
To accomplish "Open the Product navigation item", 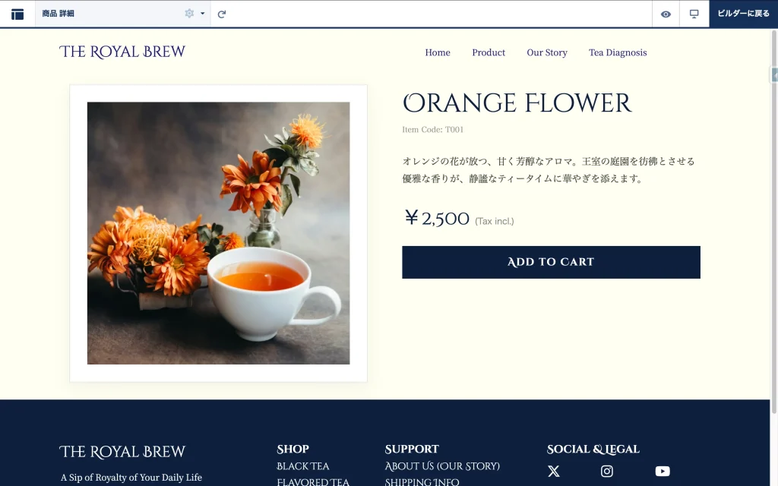I will pyautogui.click(x=489, y=52).
